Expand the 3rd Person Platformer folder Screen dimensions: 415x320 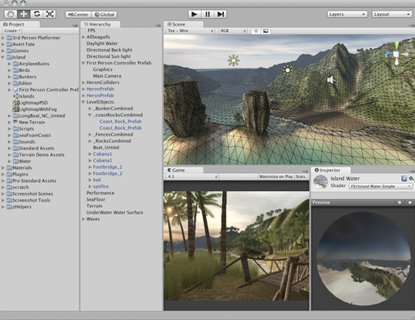click(3, 38)
